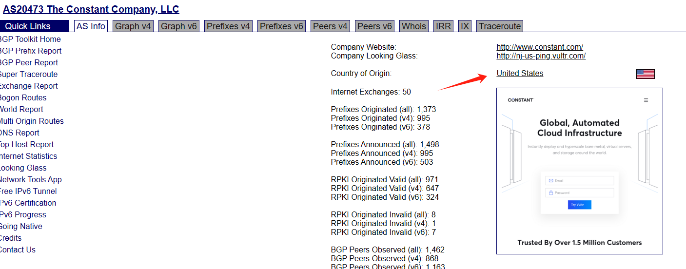Open the Contact Us link
This screenshot has width=686, height=269.
point(18,250)
